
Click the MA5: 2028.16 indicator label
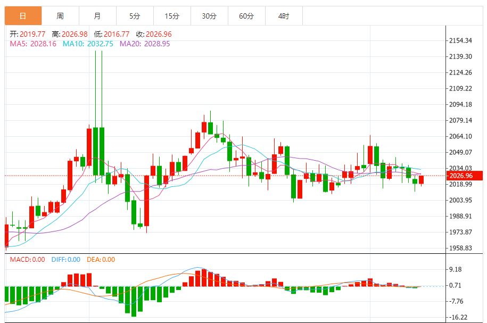(33, 44)
